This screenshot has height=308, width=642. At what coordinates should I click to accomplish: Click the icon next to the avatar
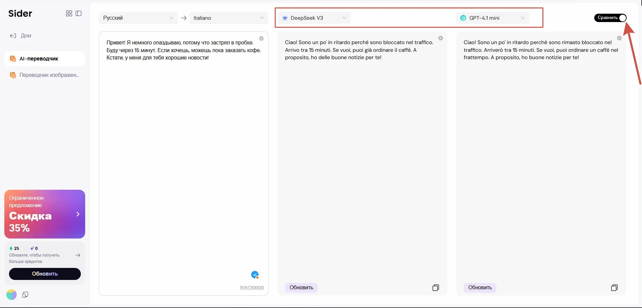pos(25,295)
